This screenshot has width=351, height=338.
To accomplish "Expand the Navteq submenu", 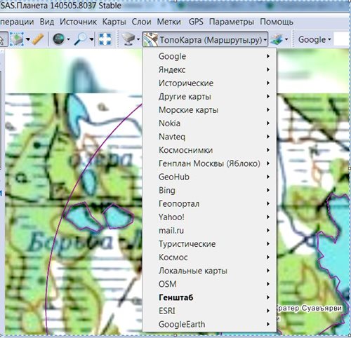I will (209, 137).
